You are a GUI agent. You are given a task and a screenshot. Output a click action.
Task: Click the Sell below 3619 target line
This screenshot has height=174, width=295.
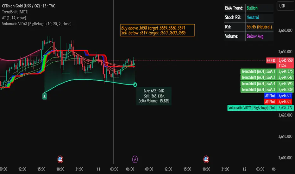click(x=153, y=33)
